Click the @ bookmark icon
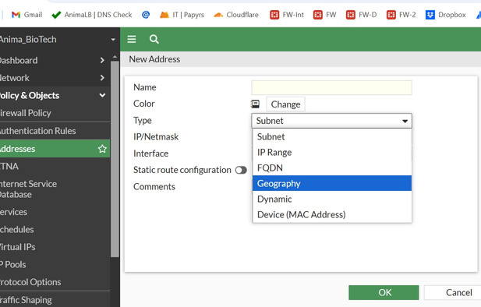 coord(146,14)
